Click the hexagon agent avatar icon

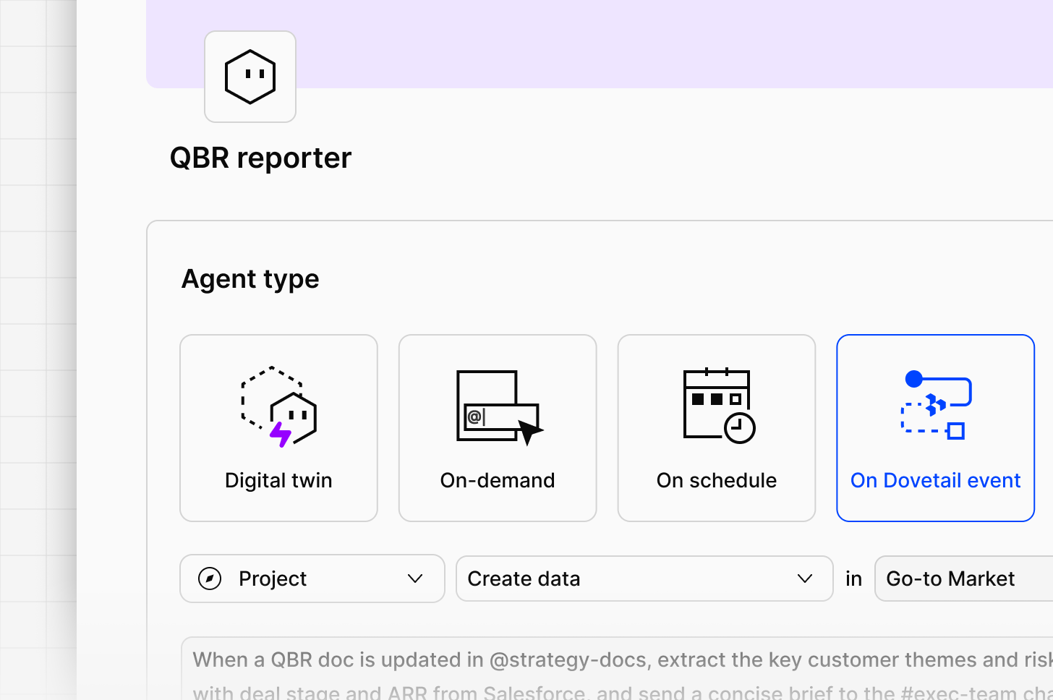click(x=250, y=77)
